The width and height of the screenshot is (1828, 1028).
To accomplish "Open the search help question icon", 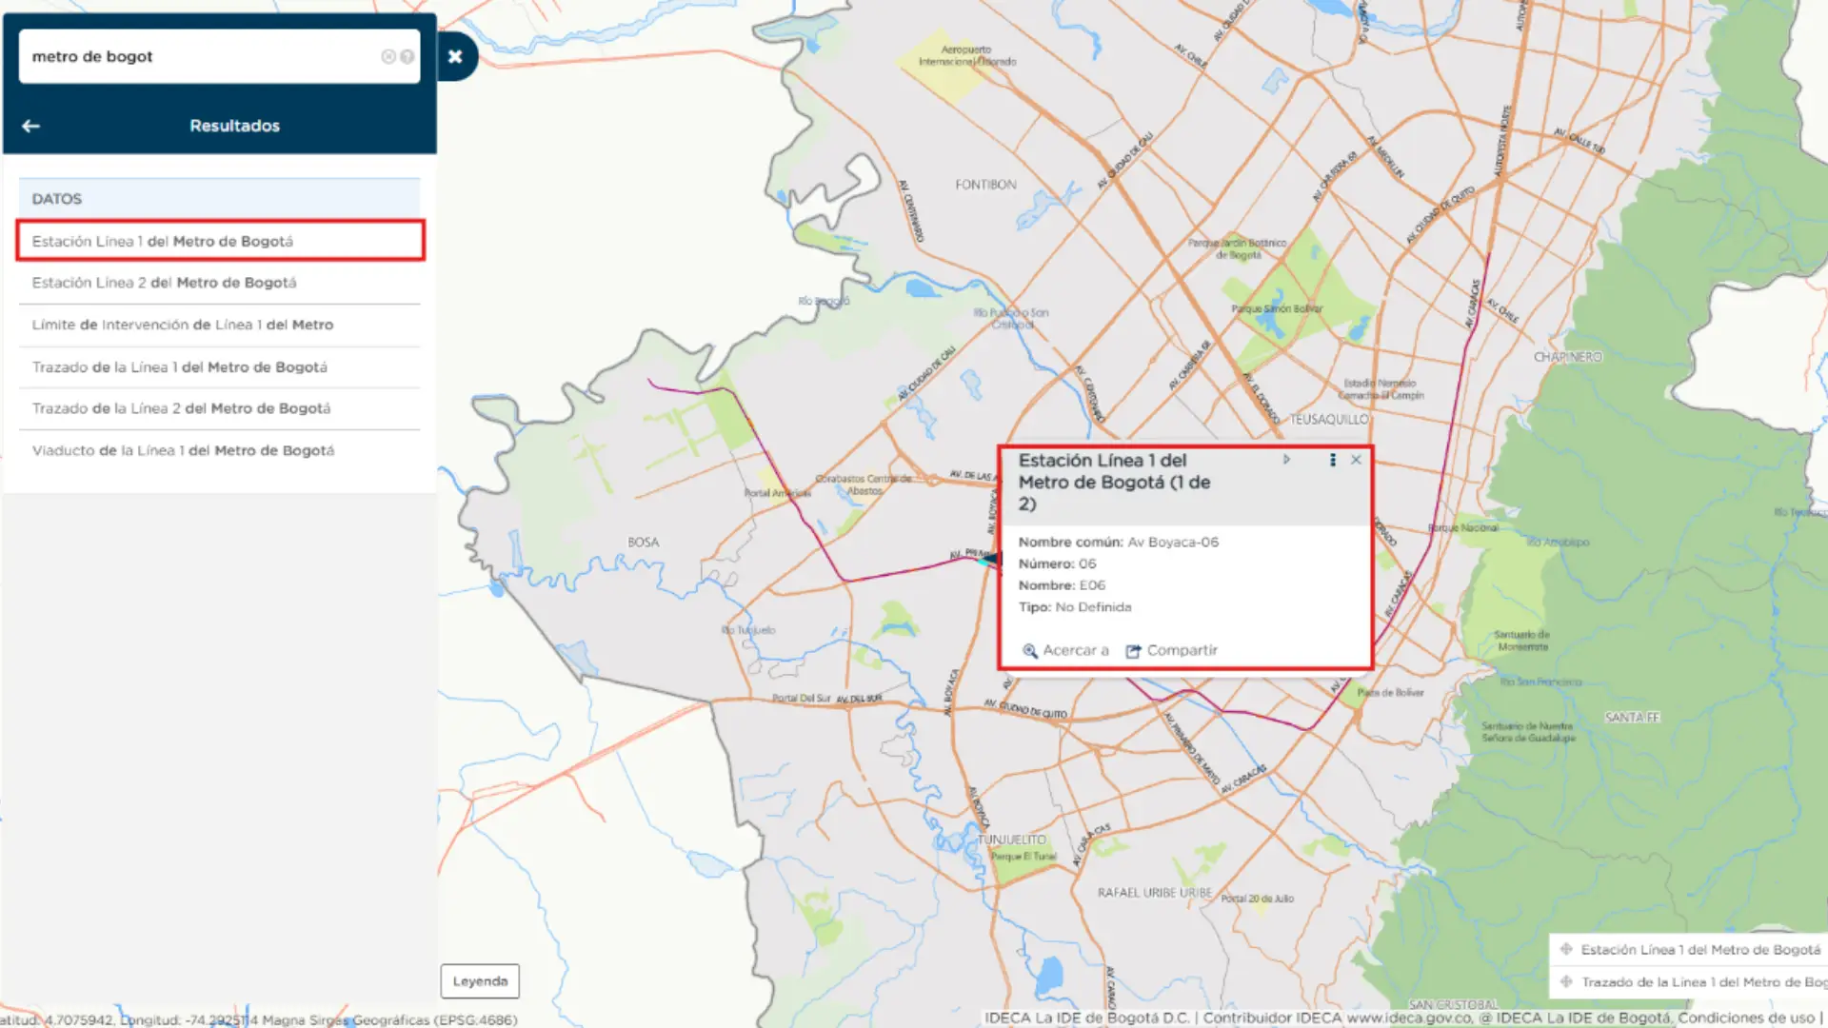I will [407, 57].
